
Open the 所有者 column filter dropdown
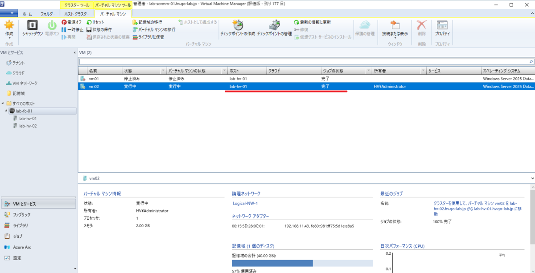click(x=423, y=71)
